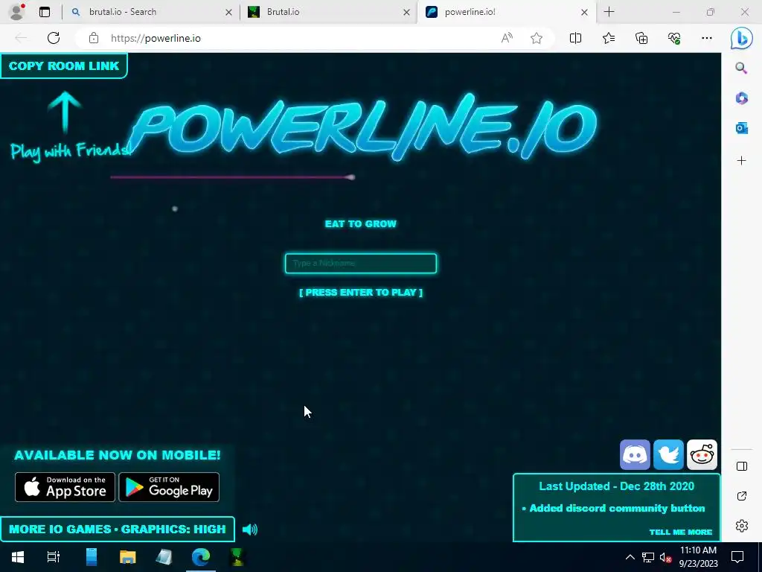This screenshot has height=572, width=762.
Task: Open the Favorites list icon
Action: point(609,38)
